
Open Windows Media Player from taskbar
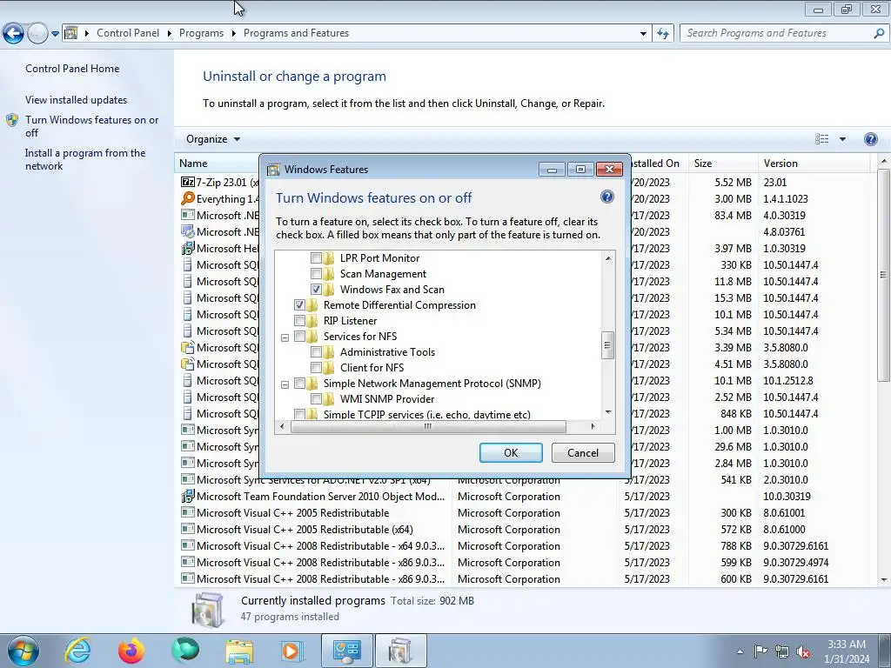click(291, 651)
